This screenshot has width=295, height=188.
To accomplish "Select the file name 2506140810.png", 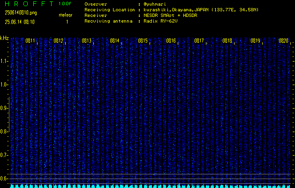I will (x=21, y=13).
